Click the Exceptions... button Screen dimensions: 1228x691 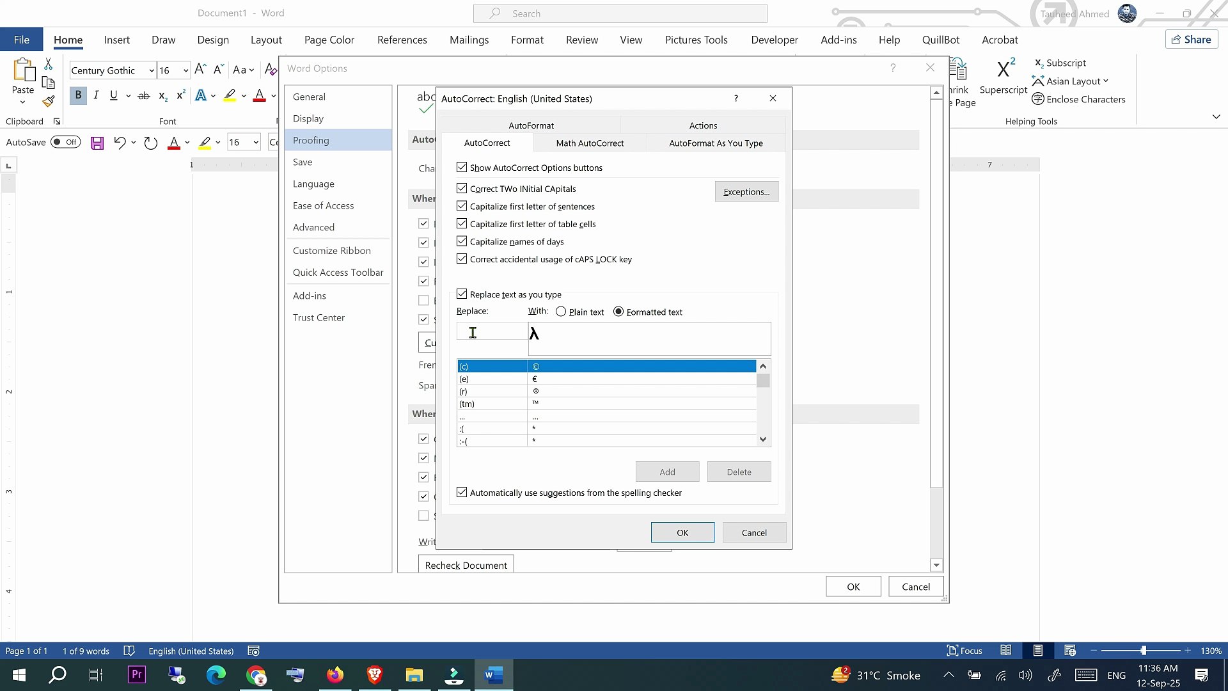click(746, 191)
